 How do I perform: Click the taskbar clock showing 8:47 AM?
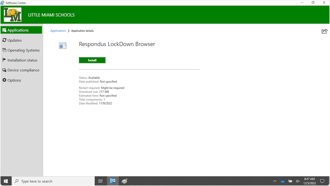coord(309,181)
